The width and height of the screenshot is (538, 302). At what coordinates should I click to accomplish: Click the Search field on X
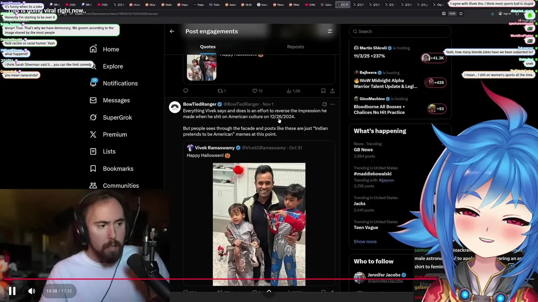(x=400, y=31)
